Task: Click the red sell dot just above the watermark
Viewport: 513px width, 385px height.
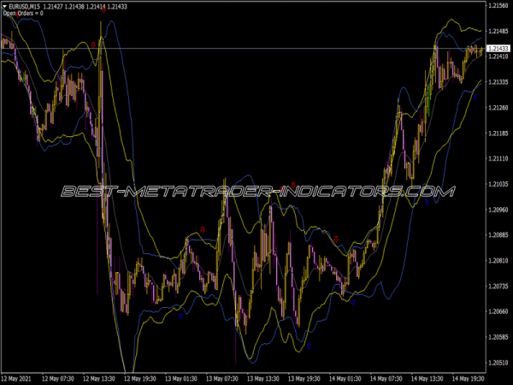Action: click(293, 184)
